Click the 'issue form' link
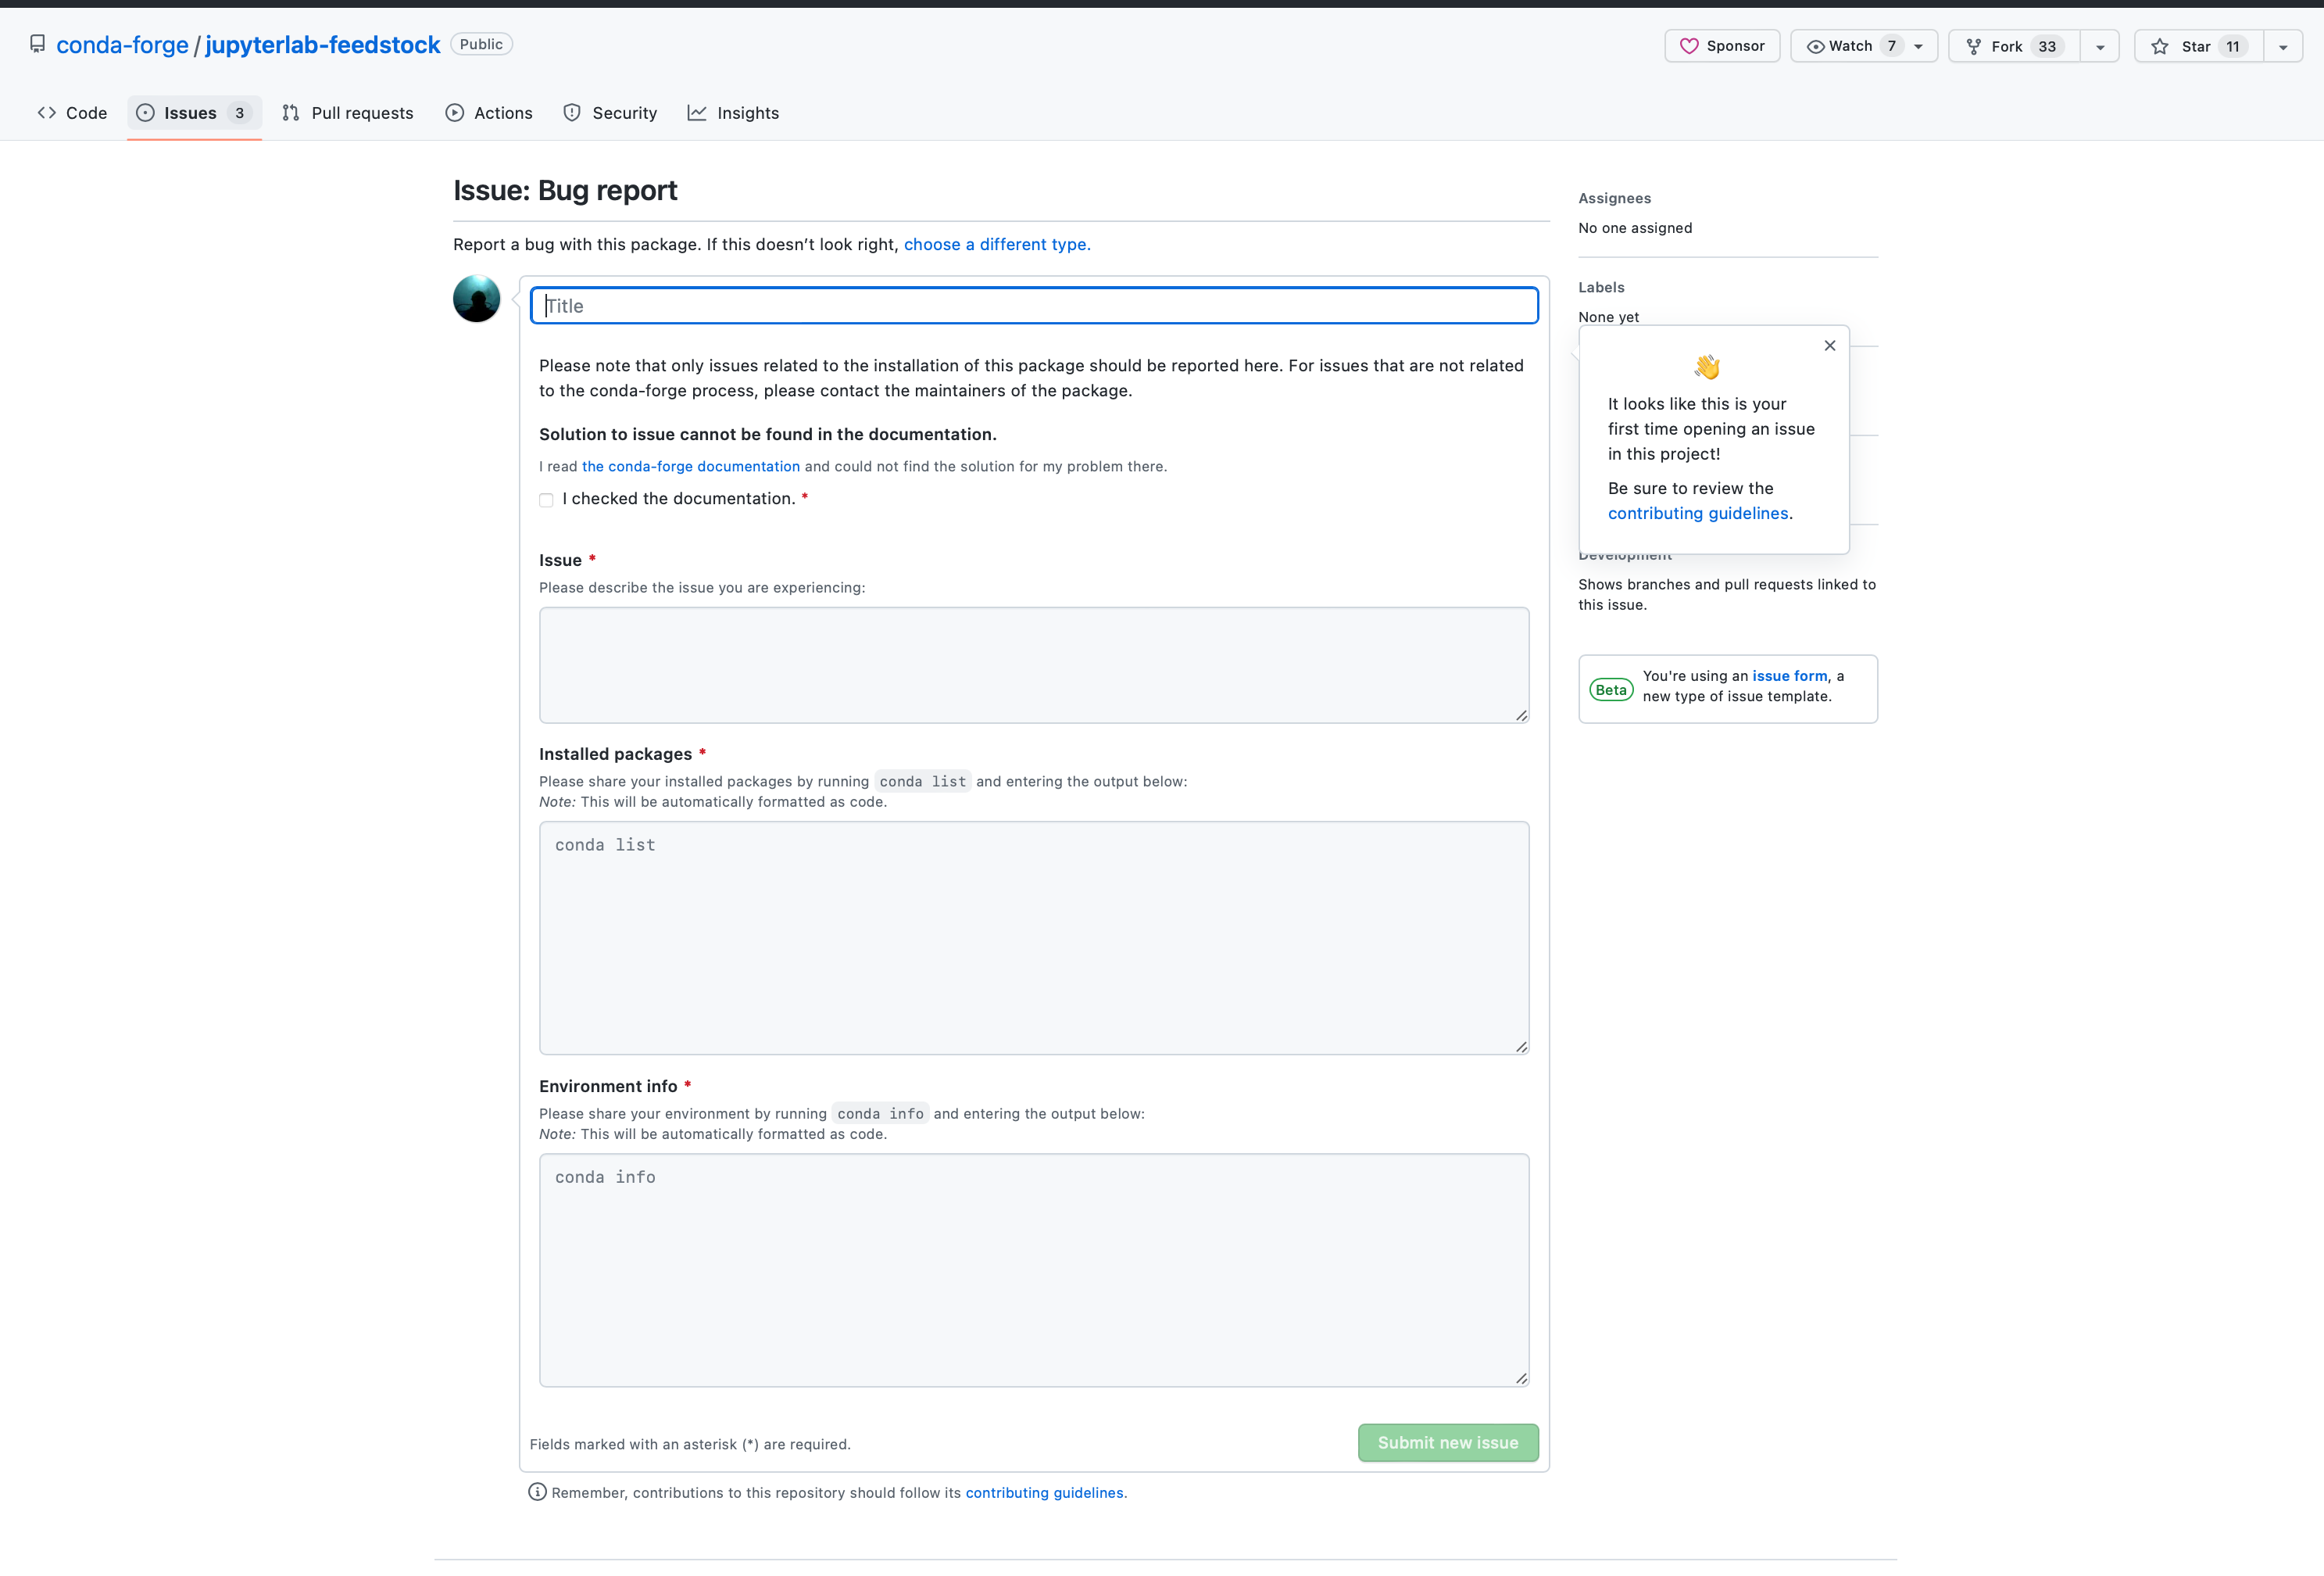The image size is (2324, 1576). pyautogui.click(x=1790, y=675)
